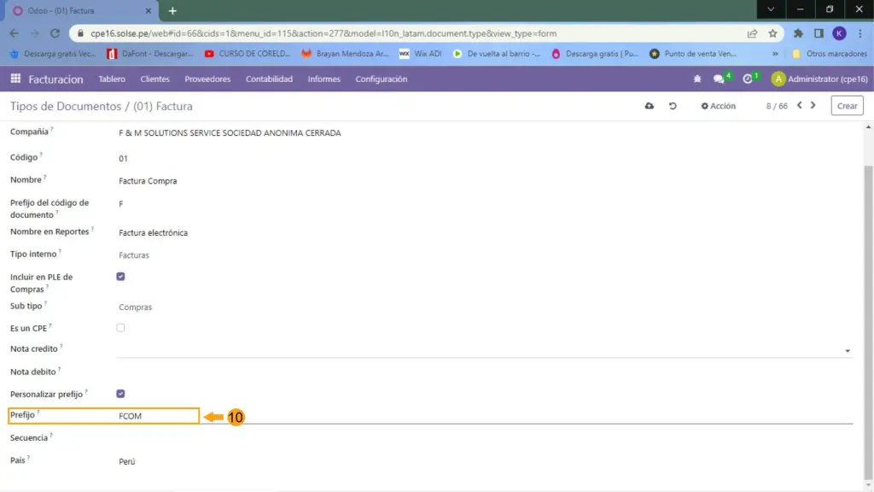Screen dimensions: 874x492
Task: Click the debug bug icon
Action: pyautogui.click(x=697, y=79)
